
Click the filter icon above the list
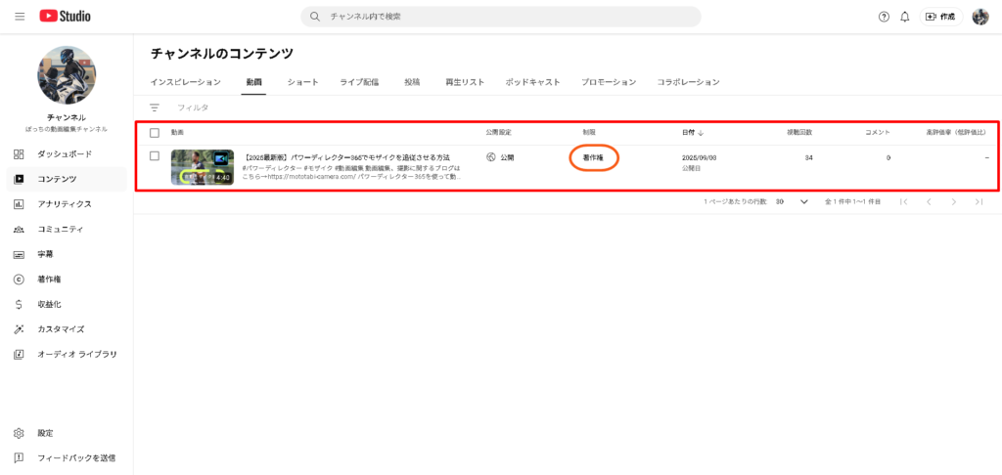click(154, 108)
